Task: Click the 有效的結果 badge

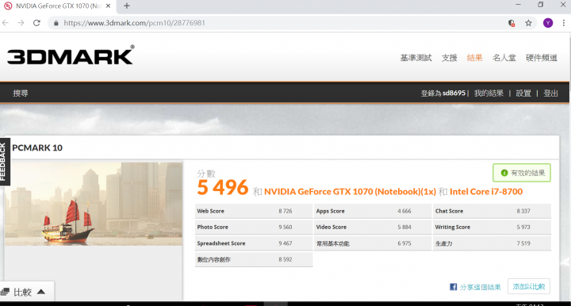Action: [x=522, y=173]
